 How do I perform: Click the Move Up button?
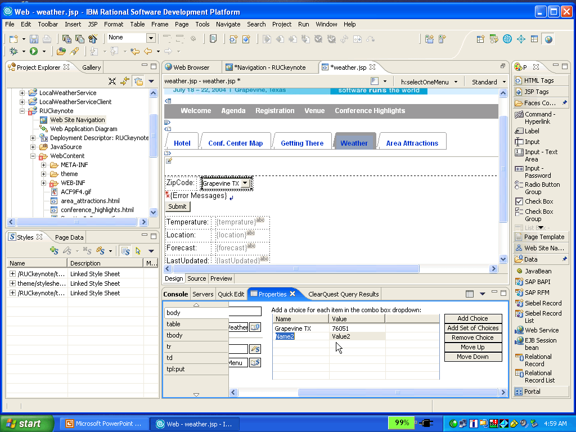coord(472,347)
